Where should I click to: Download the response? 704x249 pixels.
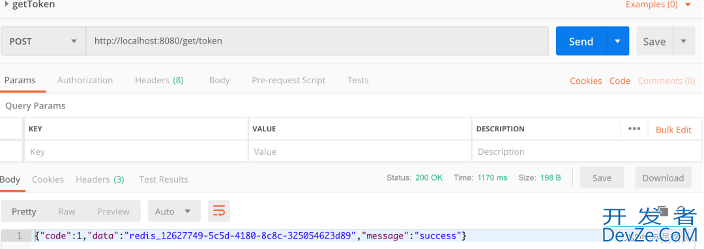(663, 177)
